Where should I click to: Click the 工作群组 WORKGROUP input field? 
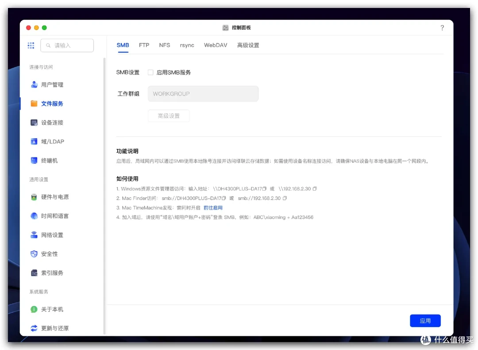[x=203, y=94]
